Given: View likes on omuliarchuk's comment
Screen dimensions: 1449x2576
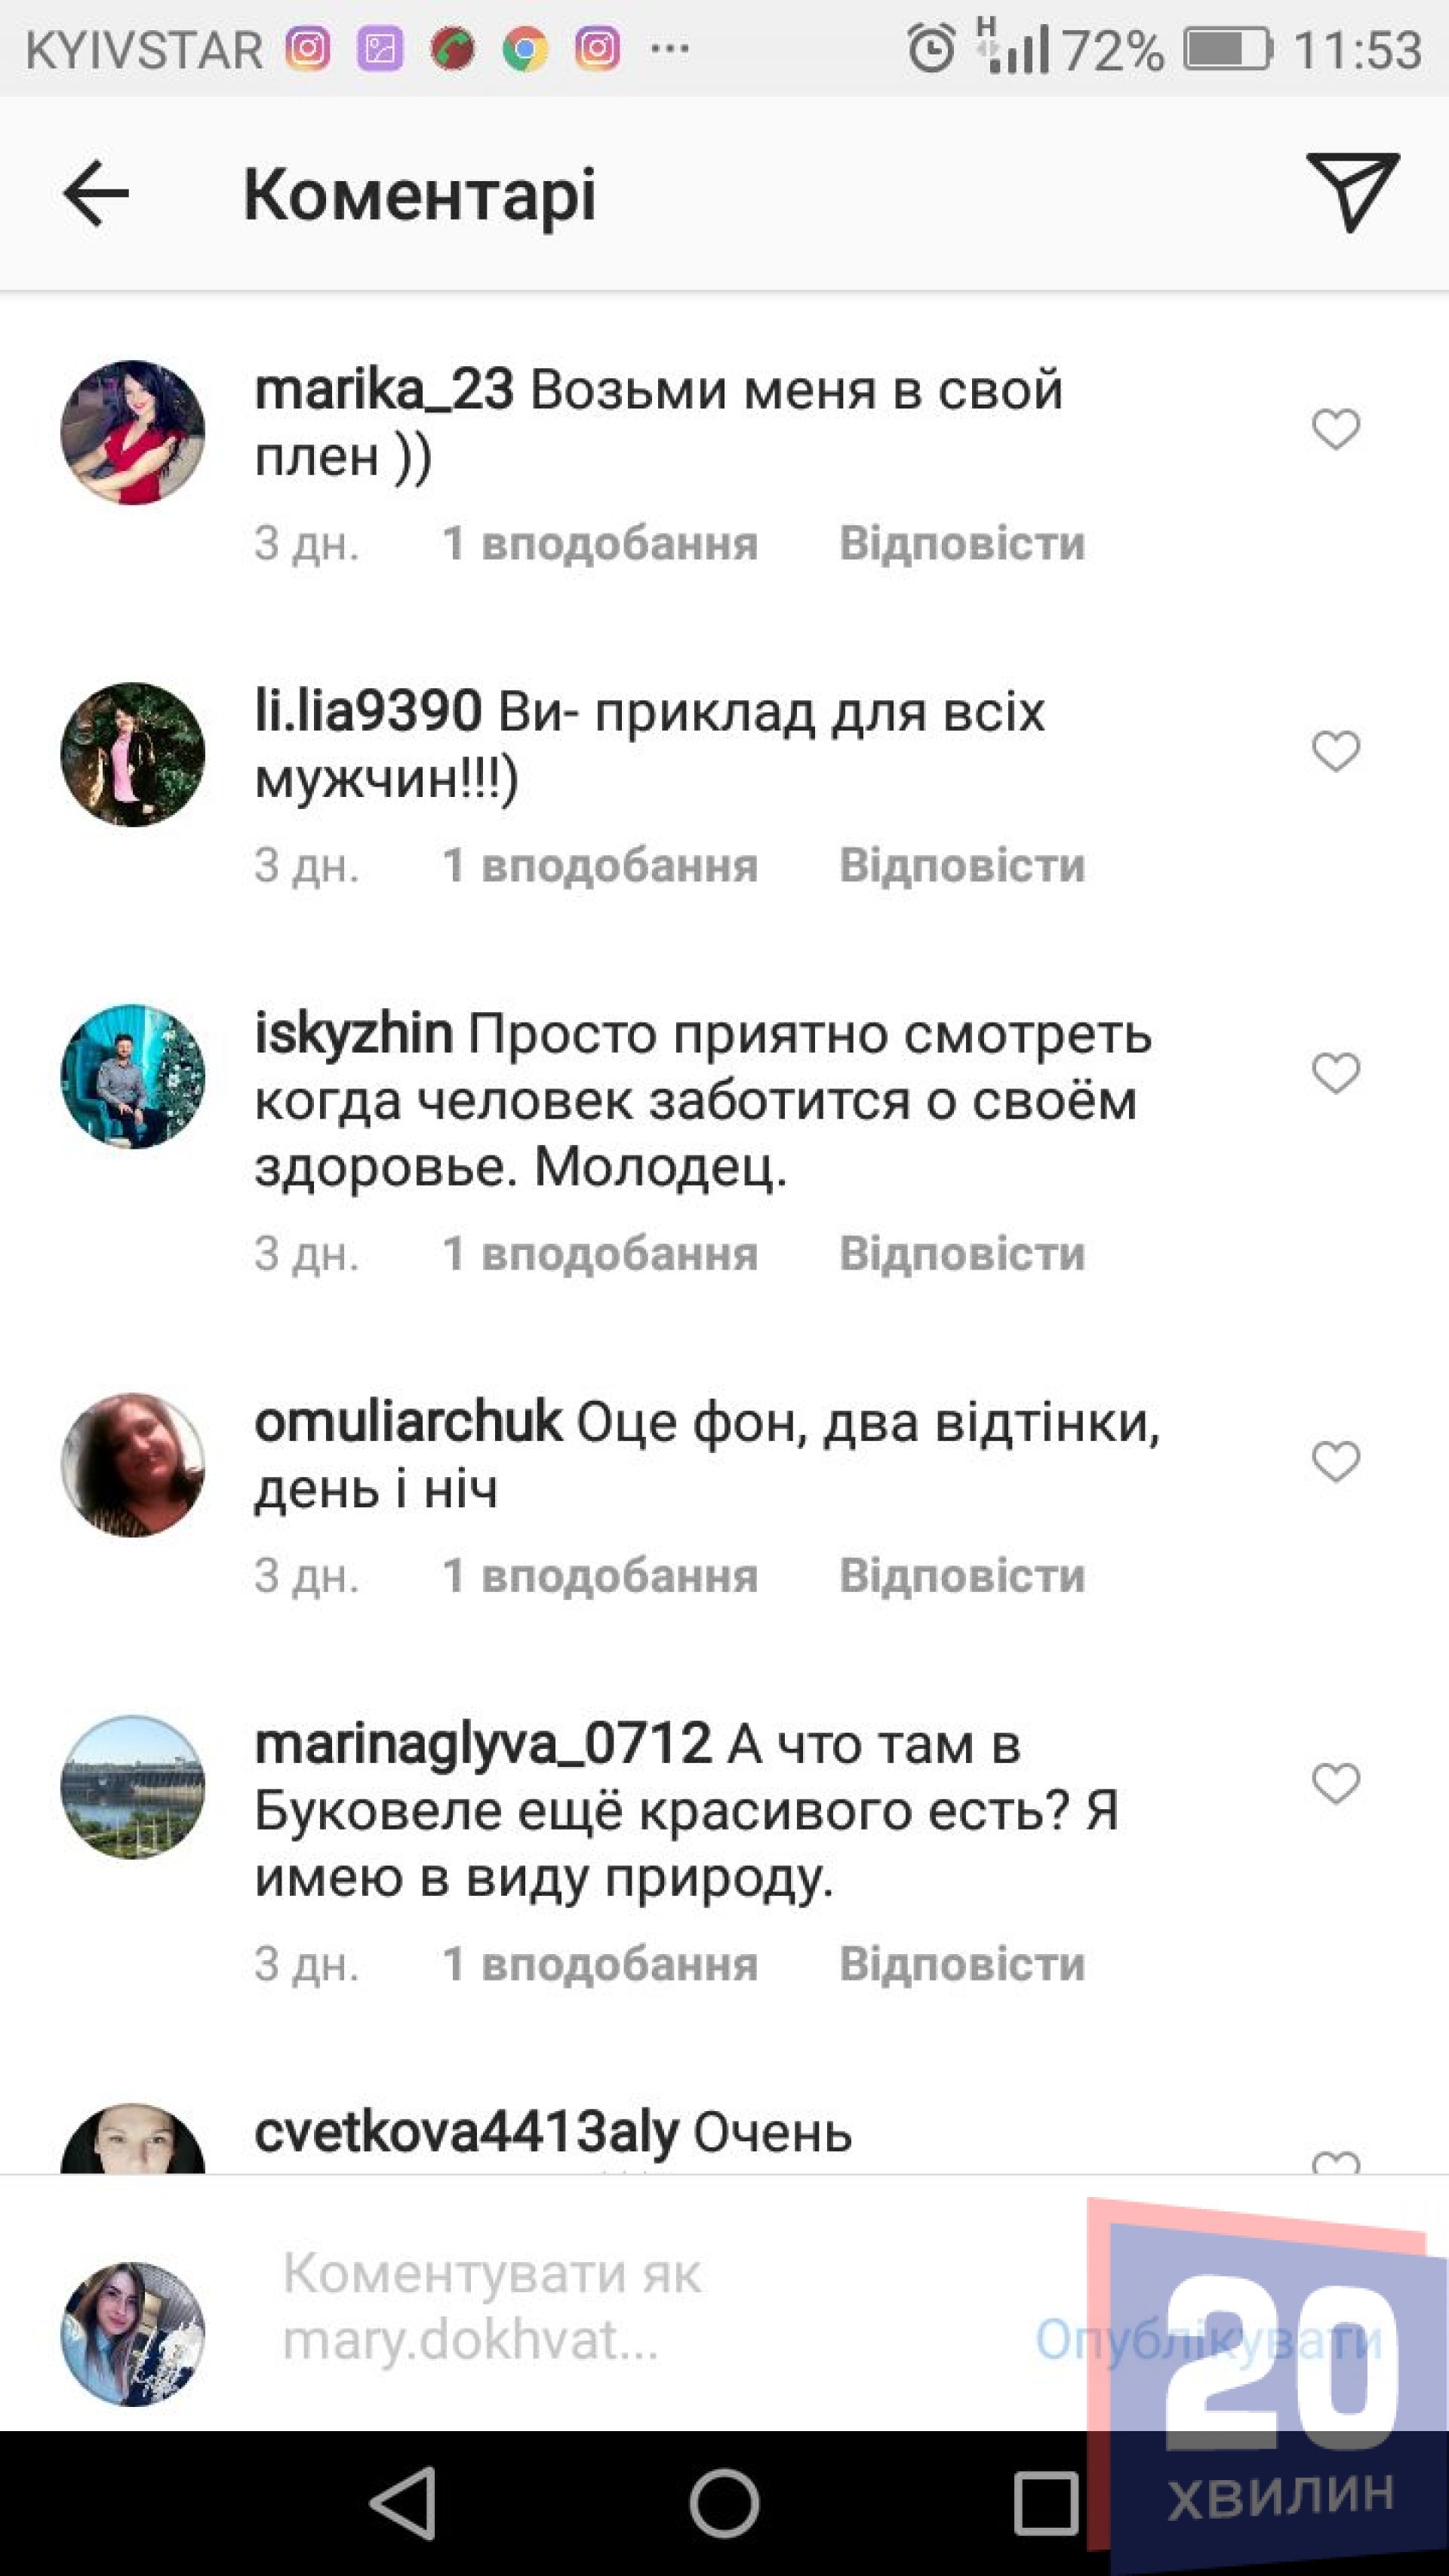Looking at the screenshot, I should (600, 1575).
